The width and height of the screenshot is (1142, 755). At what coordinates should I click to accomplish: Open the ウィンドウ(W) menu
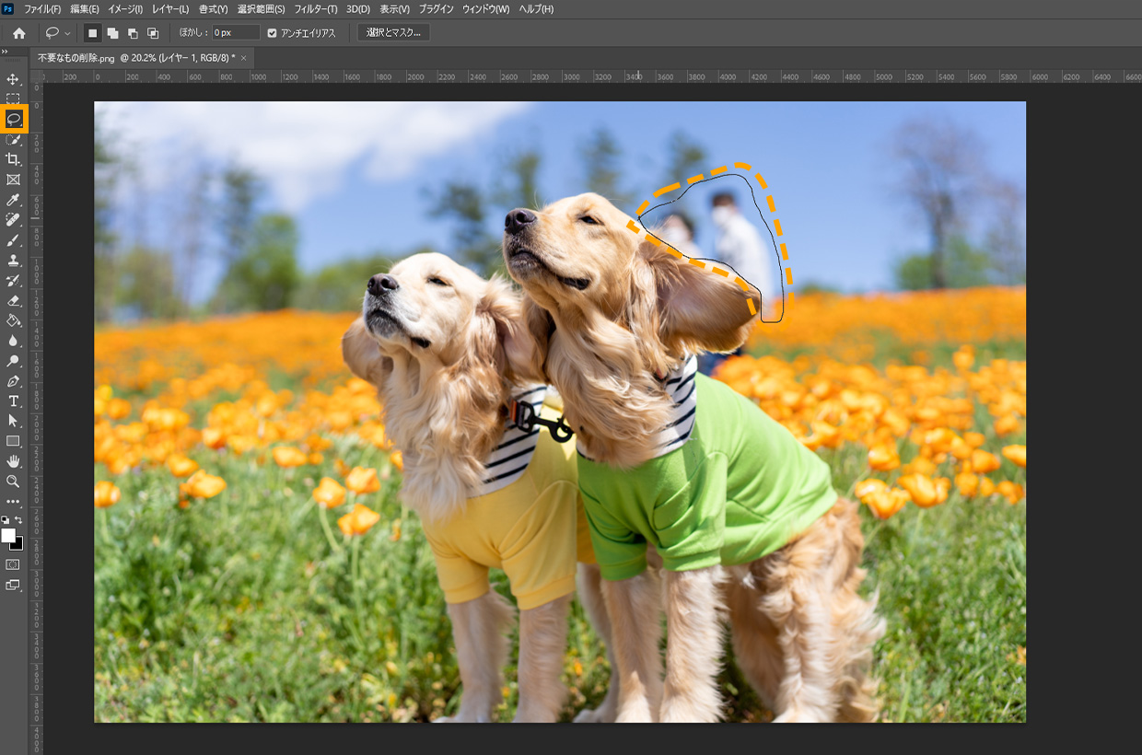485,8
